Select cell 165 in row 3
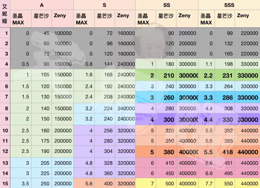260x188 pixels. [225, 54]
